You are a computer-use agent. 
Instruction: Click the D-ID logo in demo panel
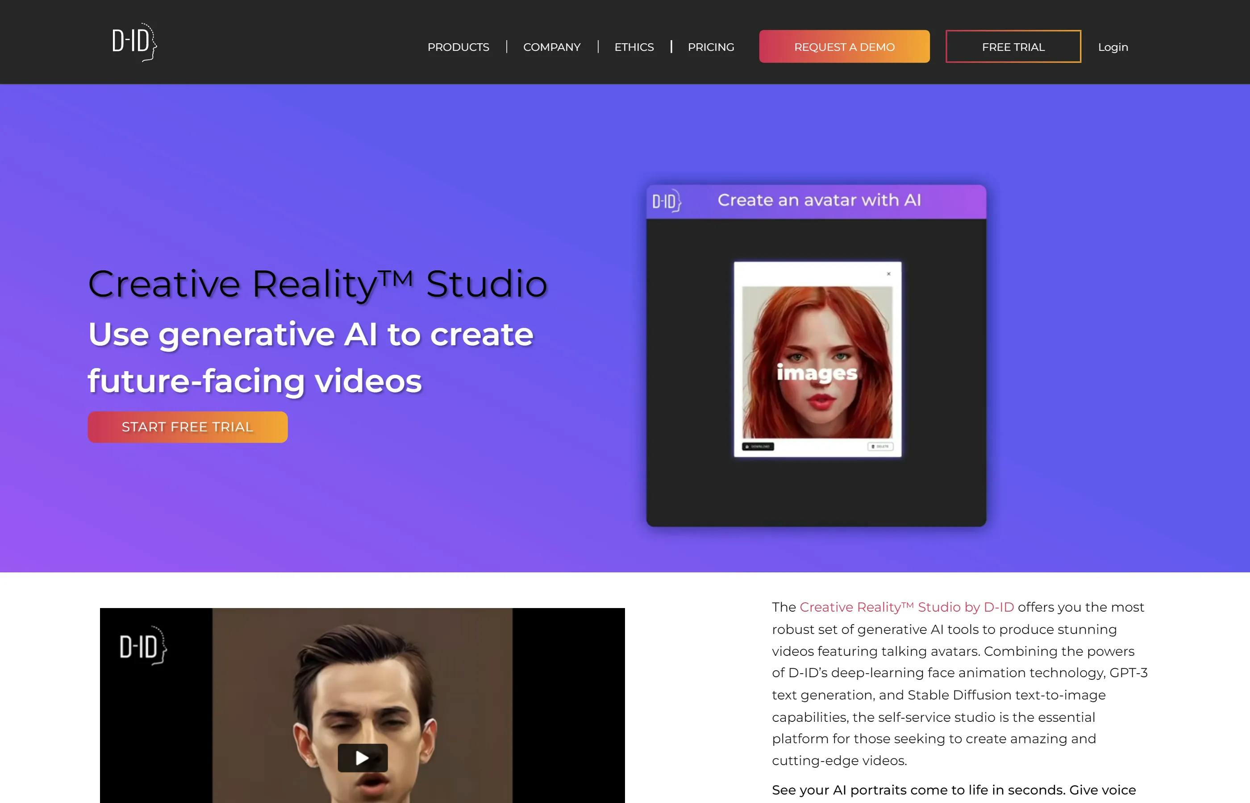click(667, 201)
